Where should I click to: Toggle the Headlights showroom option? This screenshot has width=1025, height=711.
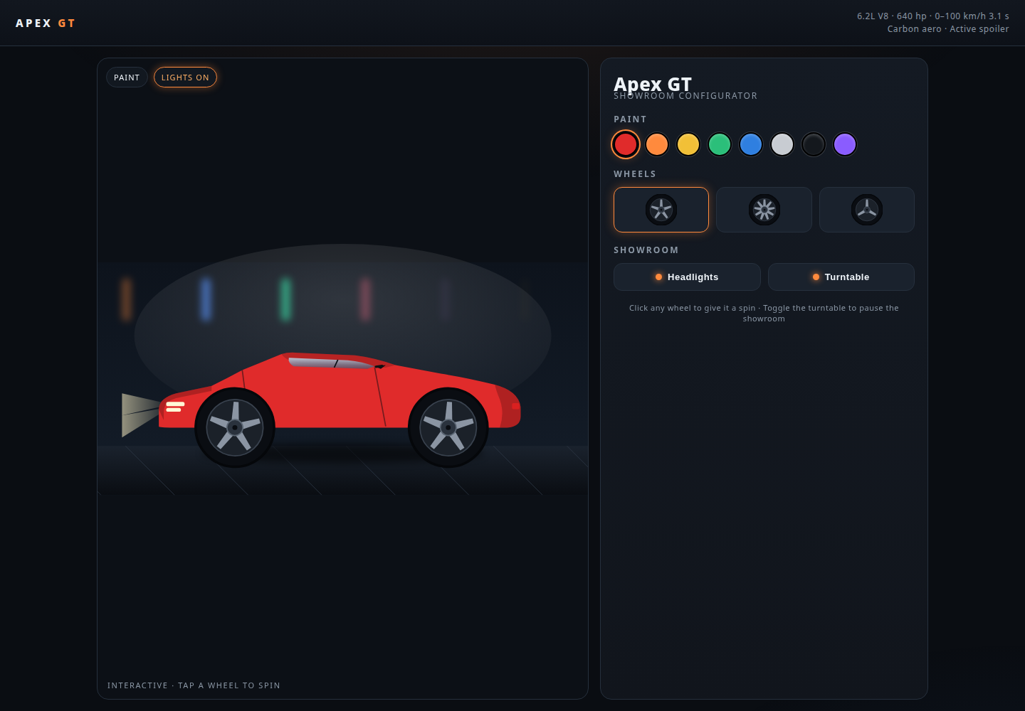687,277
